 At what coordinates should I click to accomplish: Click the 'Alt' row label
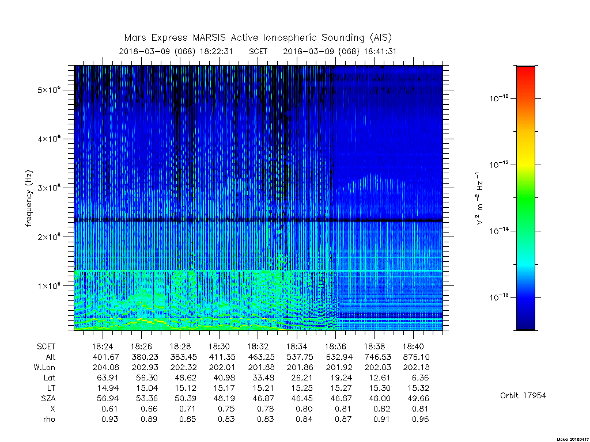pyautogui.click(x=51, y=357)
